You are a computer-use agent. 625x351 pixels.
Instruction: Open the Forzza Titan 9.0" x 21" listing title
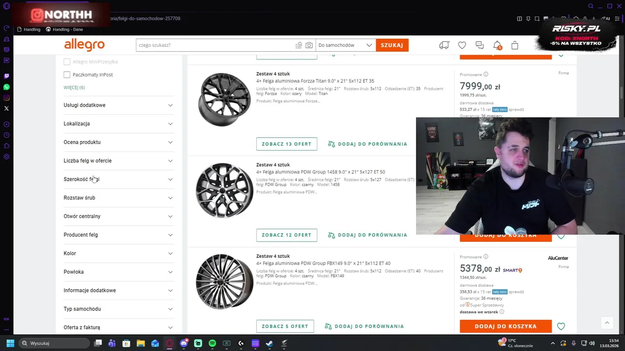click(x=315, y=81)
